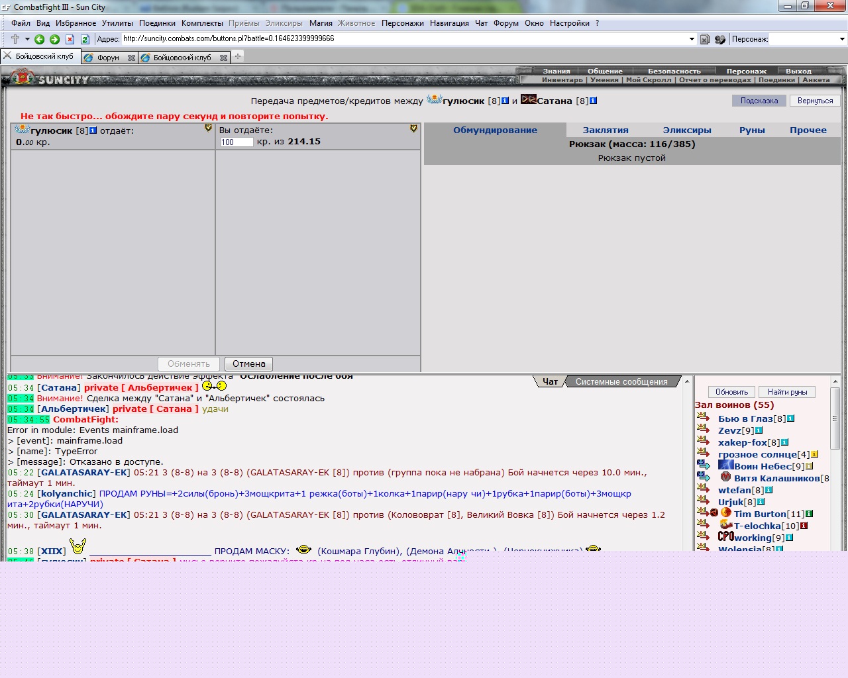The image size is (848, 678).
Task: Open info icon next to Сатана in header
Action: coord(593,101)
